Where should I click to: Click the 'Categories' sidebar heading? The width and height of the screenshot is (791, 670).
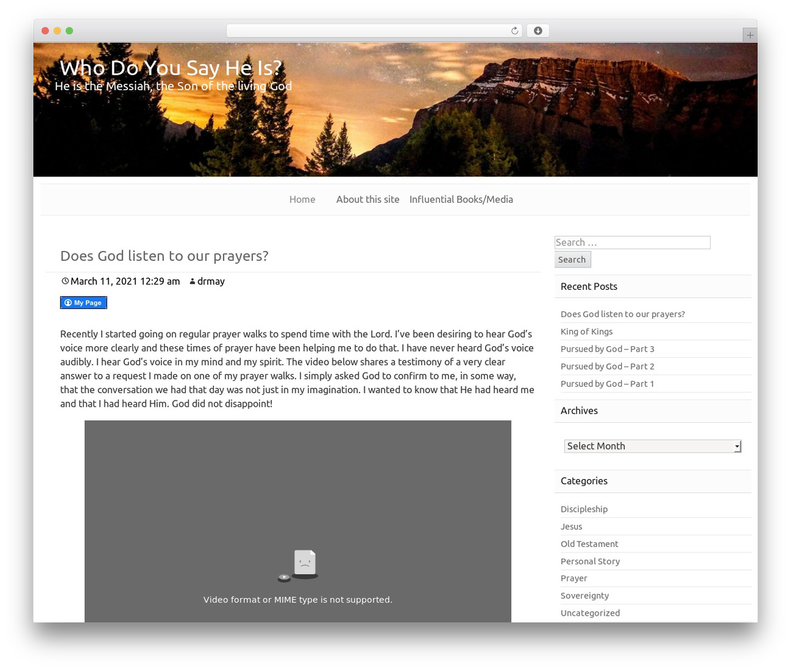click(584, 481)
